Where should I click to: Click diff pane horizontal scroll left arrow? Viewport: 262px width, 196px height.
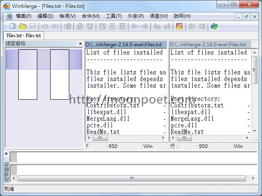click(x=14, y=179)
